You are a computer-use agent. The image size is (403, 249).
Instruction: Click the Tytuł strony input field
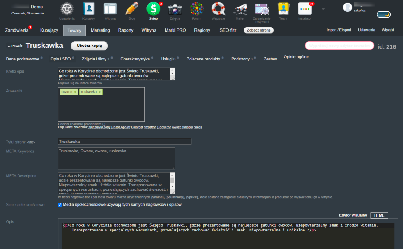(x=124, y=141)
